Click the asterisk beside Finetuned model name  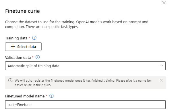[x=47, y=95]
